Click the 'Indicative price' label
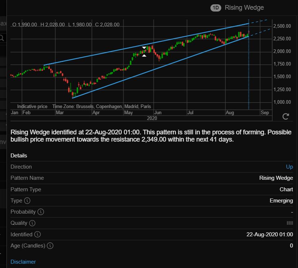 [x=32, y=106]
